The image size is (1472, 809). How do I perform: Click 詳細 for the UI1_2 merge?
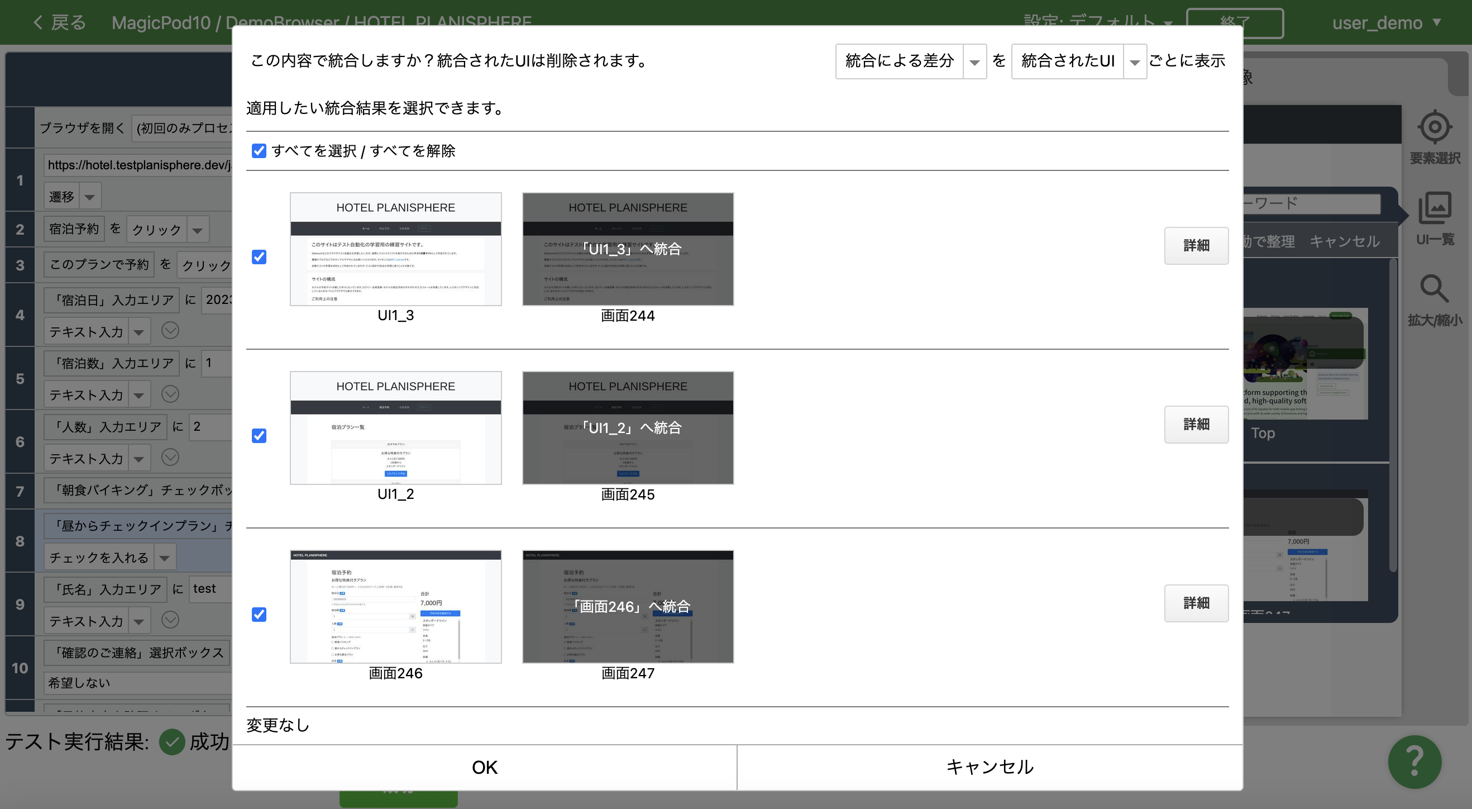1196,425
